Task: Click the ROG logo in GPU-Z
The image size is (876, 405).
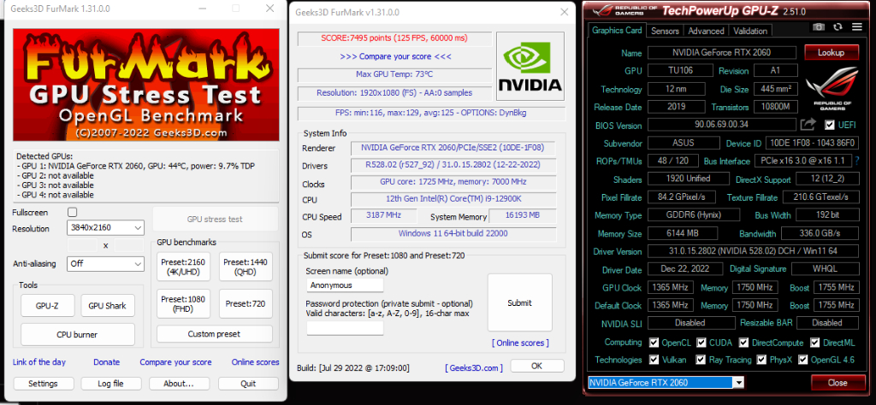Action: [833, 89]
